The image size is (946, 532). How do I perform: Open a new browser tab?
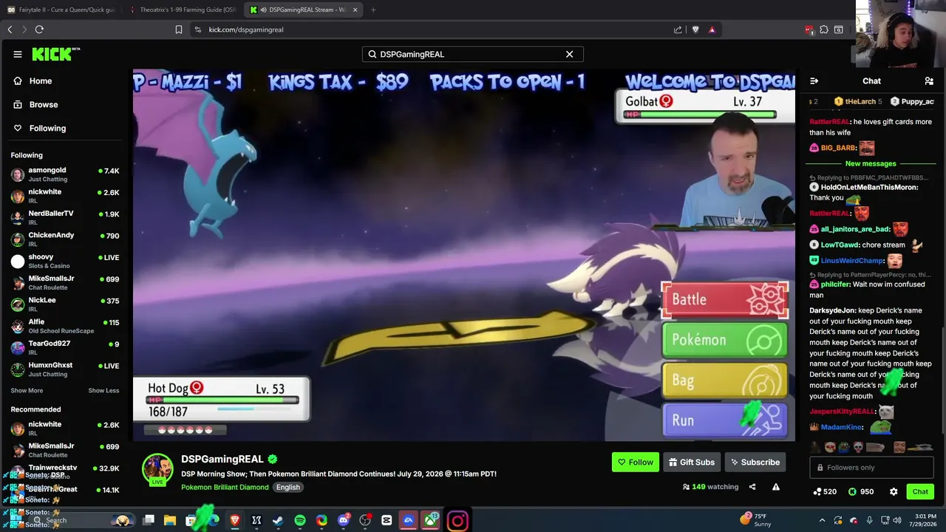point(373,10)
